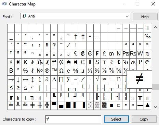Pick the house ⌂ symbol
The image size is (159, 125).
25,88
